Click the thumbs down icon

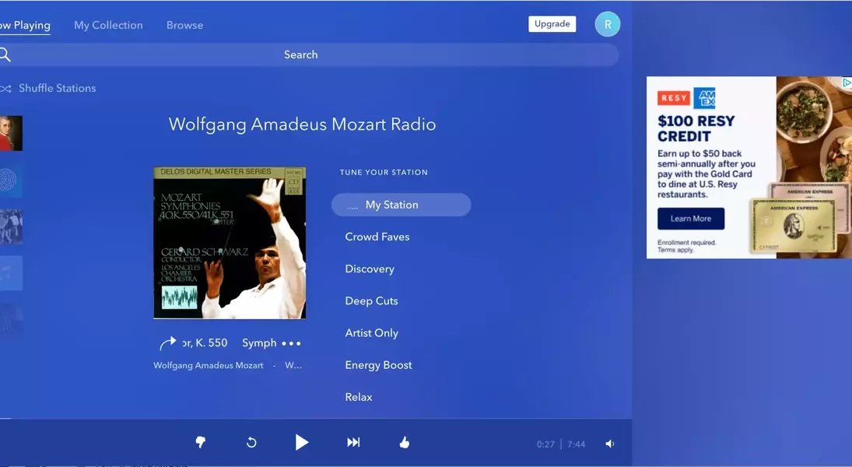[200, 442]
